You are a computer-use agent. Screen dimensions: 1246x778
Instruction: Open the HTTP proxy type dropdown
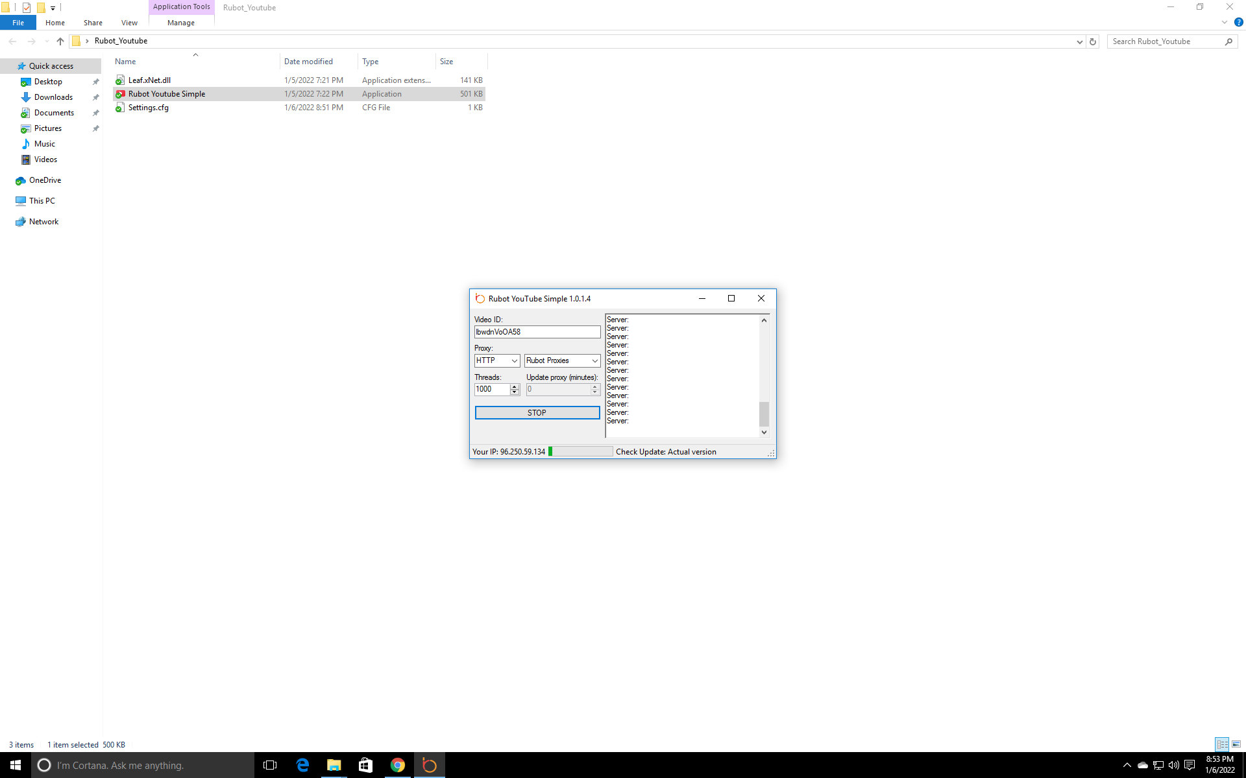497,360
